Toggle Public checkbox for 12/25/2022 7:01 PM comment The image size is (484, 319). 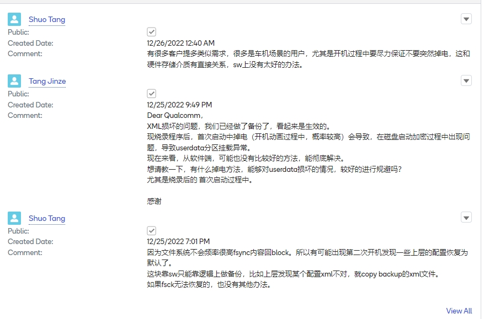pyautogui.click(x=151, y=230)
